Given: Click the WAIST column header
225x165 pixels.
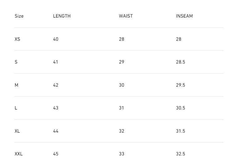Looking at the screenshot, I should pyautogui.click(x=126, y=16).
